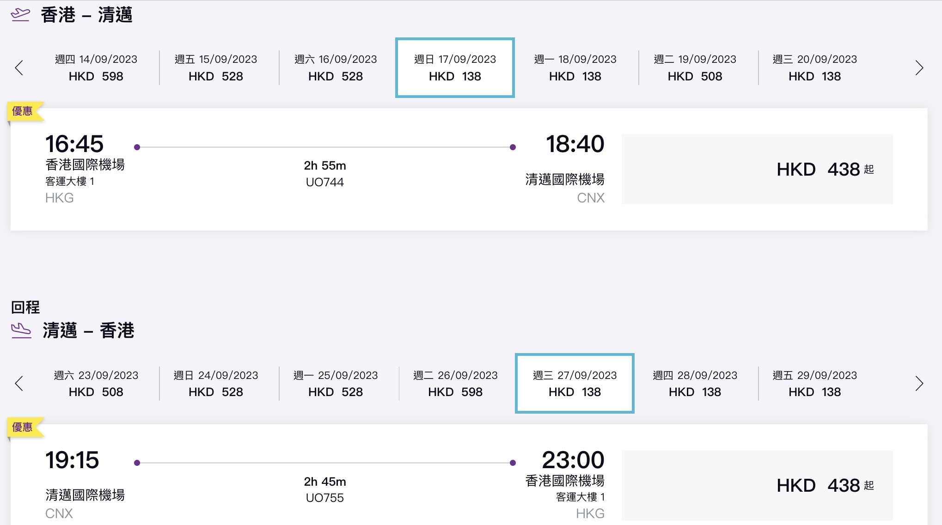Viewport: 942px width, 525px height.
Task: Click the selected 週日 17/09/2023 date box
Action: (455, 68)
